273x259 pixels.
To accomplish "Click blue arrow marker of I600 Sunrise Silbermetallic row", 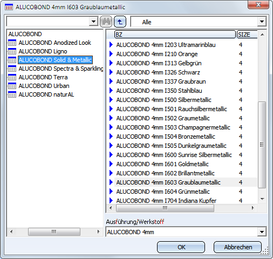I will pyautogui.click(x=111, y=155).
